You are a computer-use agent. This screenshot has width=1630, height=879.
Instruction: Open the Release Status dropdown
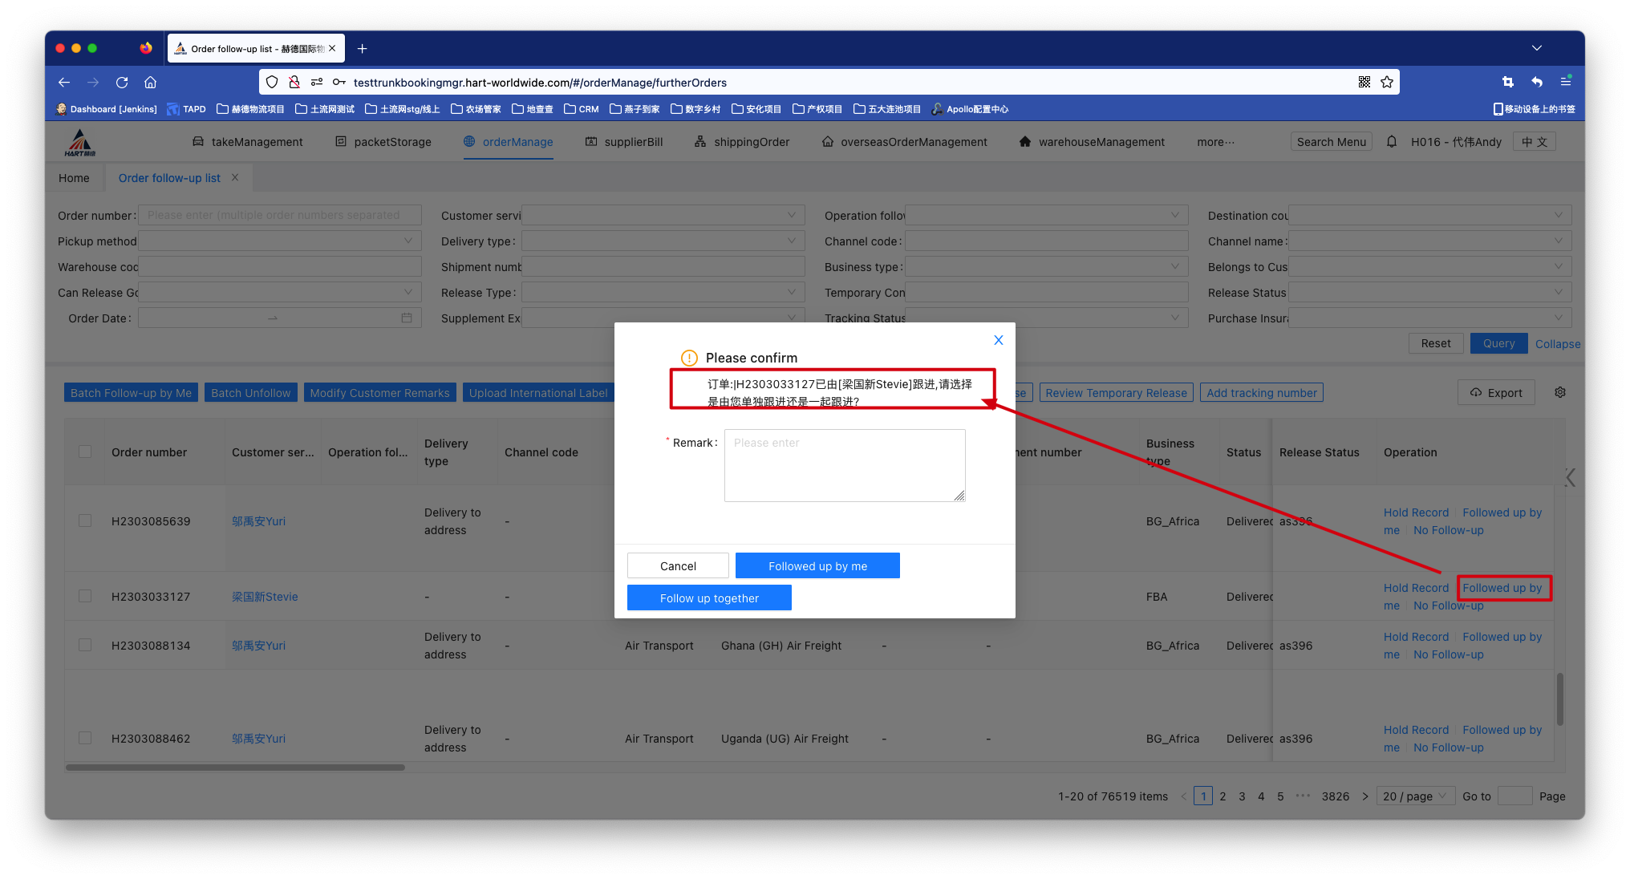1429,293
